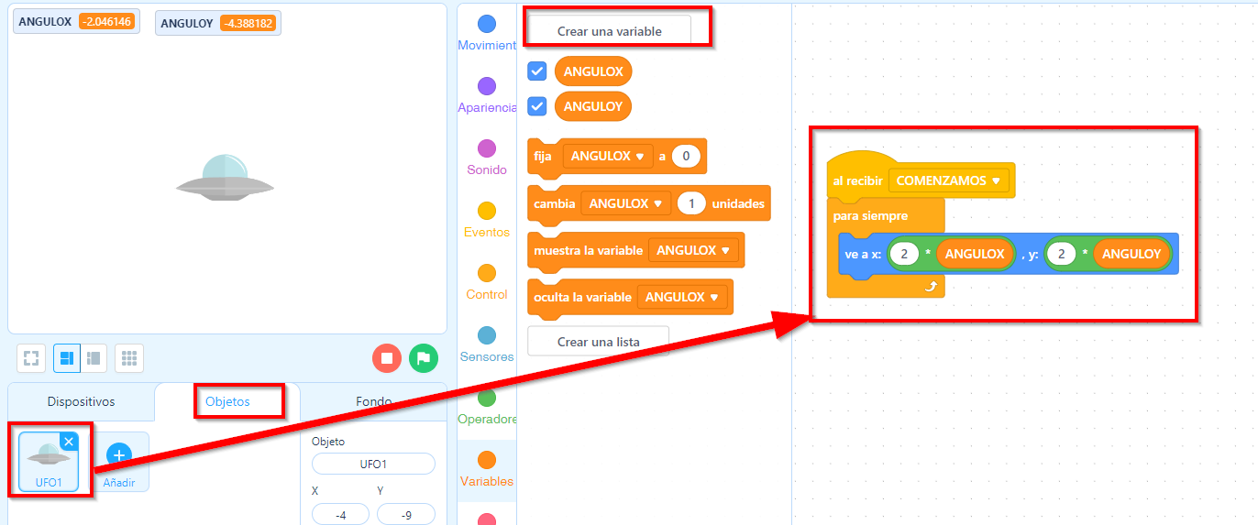Click the green flag run button
This screenshot has width=1258, height=525.
coord(424,358)
